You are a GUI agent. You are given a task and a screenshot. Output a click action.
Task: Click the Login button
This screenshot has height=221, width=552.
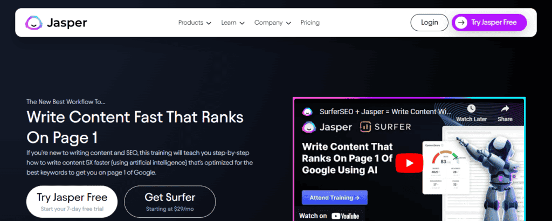(429, 23)
